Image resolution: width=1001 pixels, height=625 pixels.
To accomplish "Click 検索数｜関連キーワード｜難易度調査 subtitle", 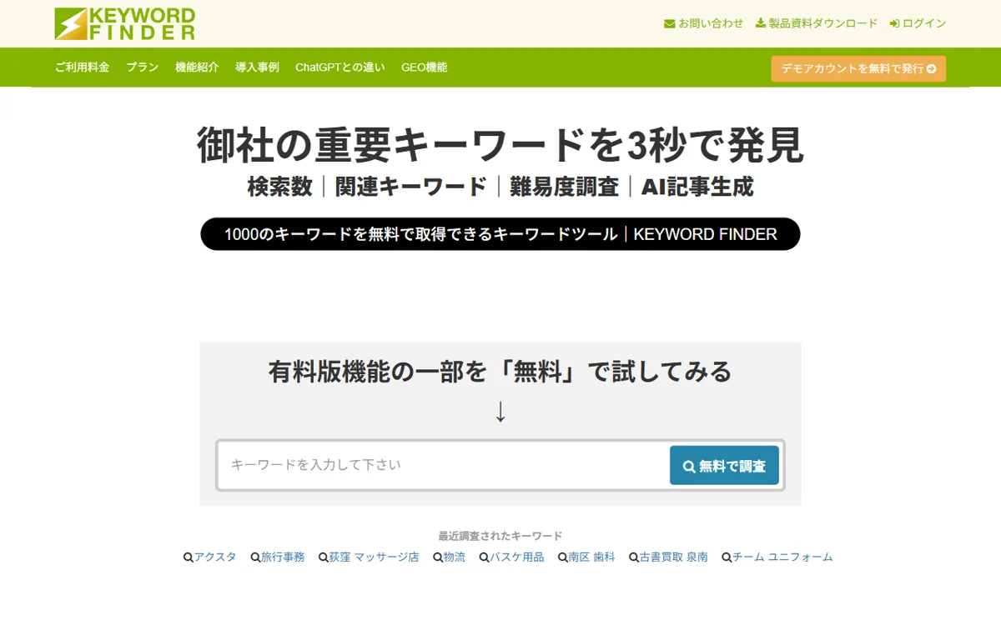I will point(500,187).
